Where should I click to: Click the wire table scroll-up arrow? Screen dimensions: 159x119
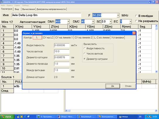click(x=156, y=26)
